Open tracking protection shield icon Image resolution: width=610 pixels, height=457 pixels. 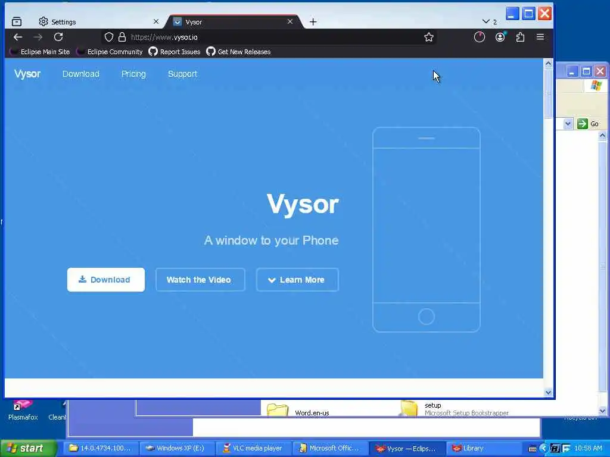point(109,37)
